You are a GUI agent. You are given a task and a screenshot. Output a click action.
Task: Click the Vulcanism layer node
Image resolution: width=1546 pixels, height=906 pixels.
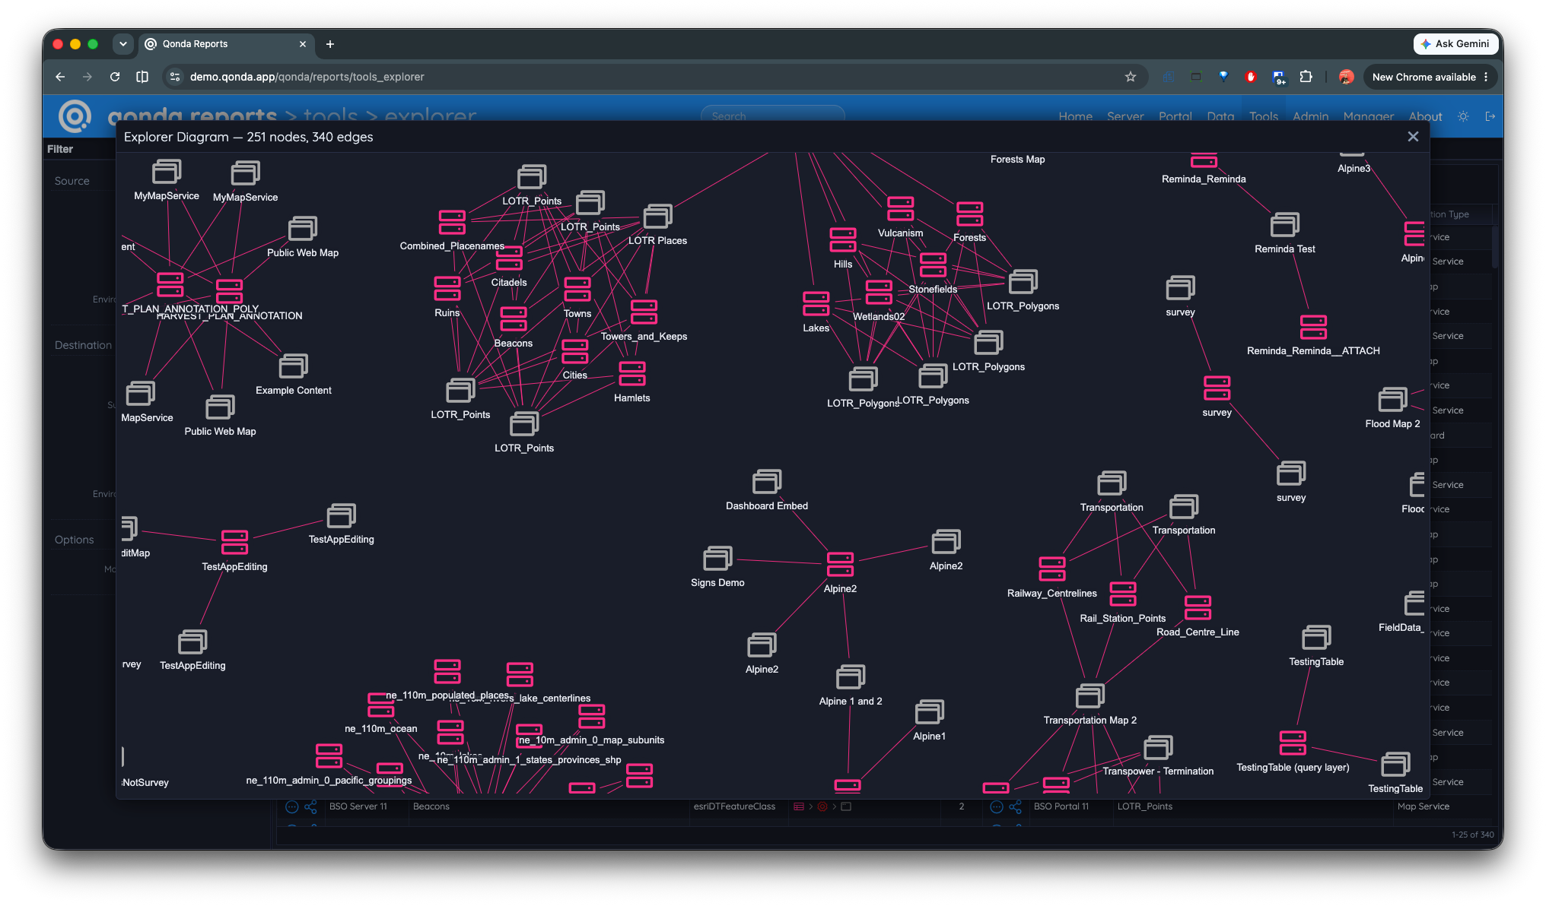(x=901, y=209)
